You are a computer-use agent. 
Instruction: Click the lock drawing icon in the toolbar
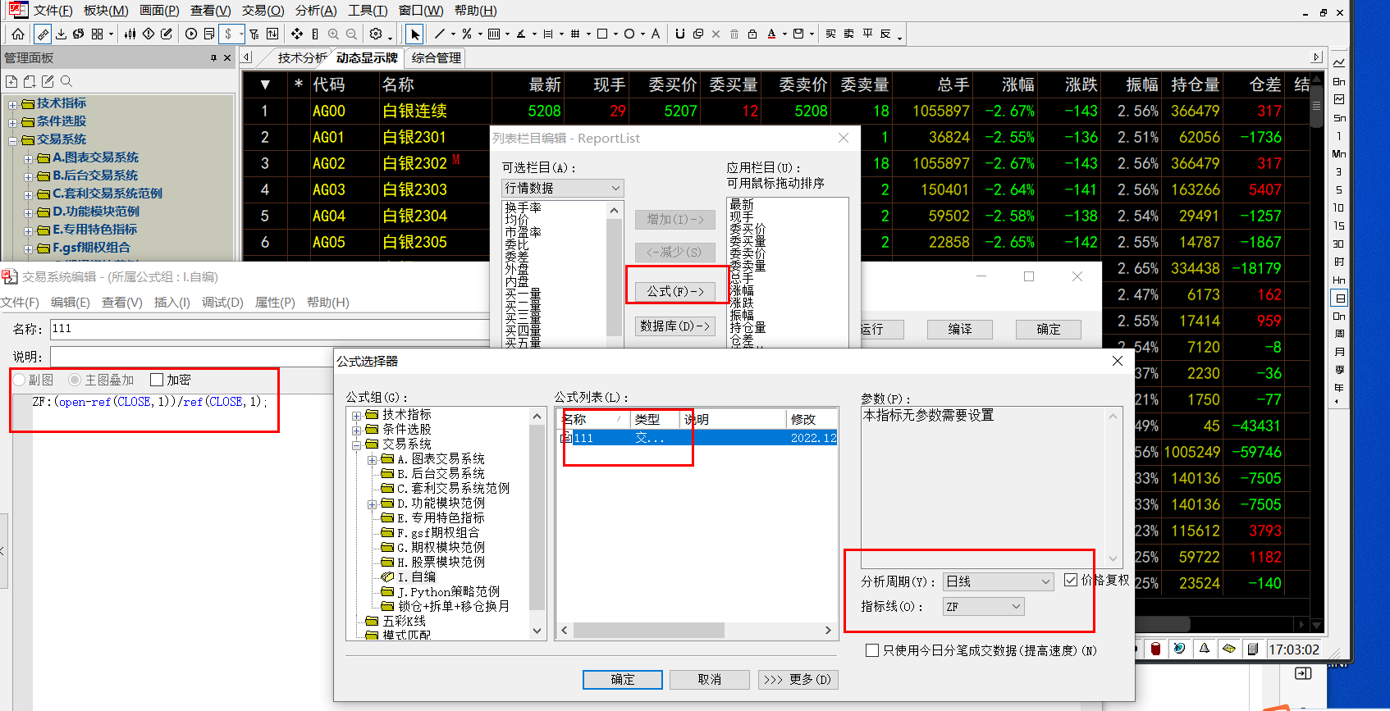[x=752, y=34]
